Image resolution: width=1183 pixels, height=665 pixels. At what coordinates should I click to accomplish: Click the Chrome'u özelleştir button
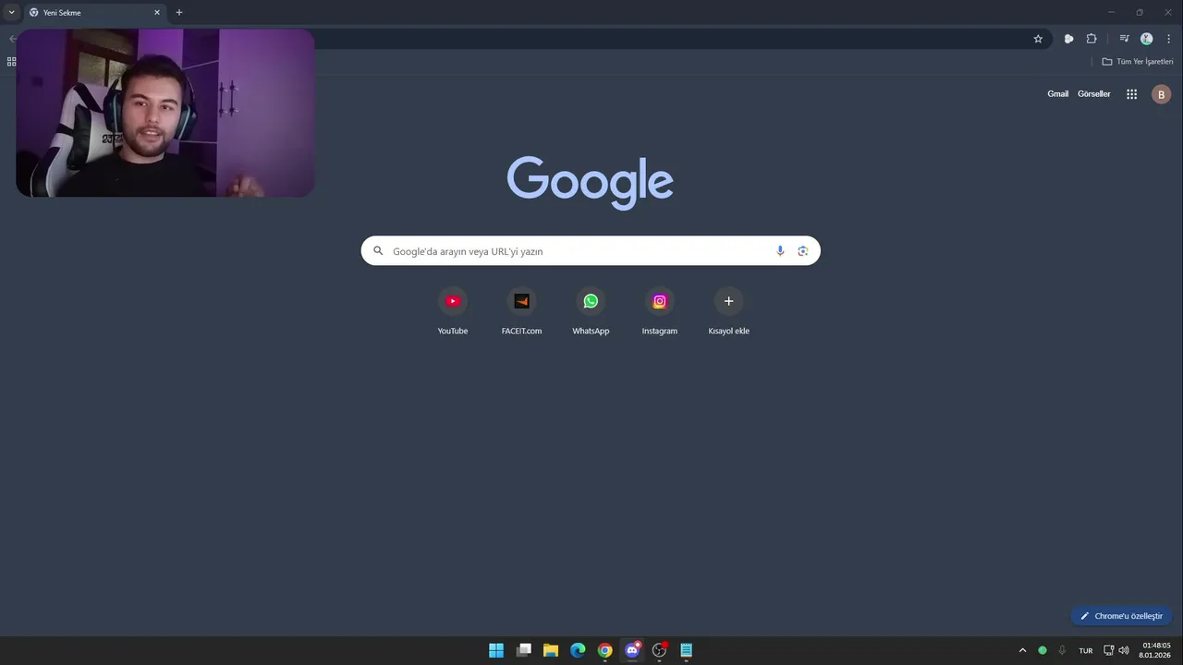click(x=1121, y=616)
